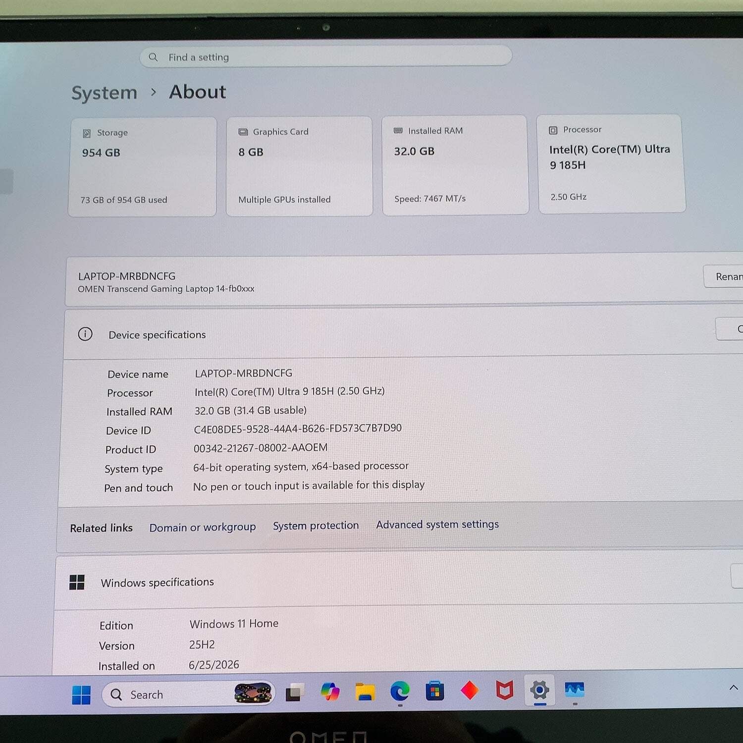Go back to the System breadcrumb

pyautogui.click(x=104, y=93)
